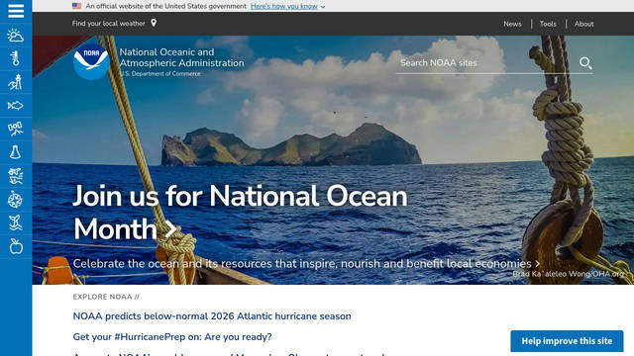634x356 pixels.
Task: Click 'EXPLORE NOAA //' label text
Action: point(106,297)
